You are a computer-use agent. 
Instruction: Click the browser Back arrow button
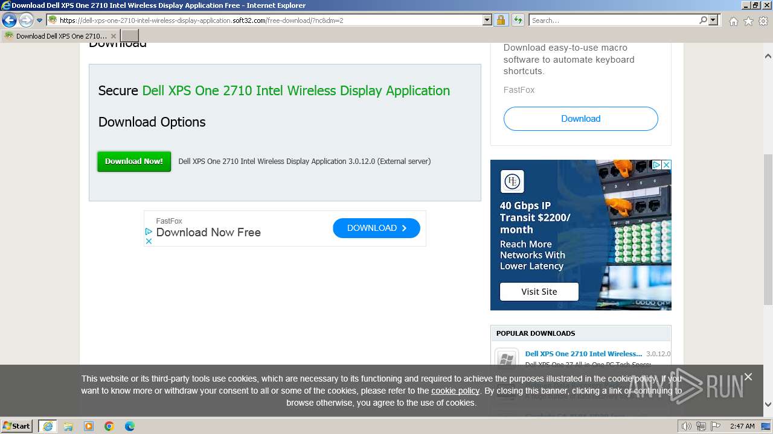[x=9, y=20]
